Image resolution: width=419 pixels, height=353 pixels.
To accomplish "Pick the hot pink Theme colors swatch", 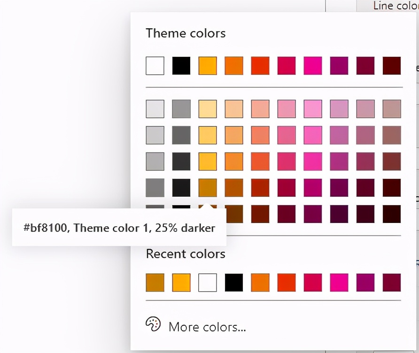I will [x=313, y=66].
